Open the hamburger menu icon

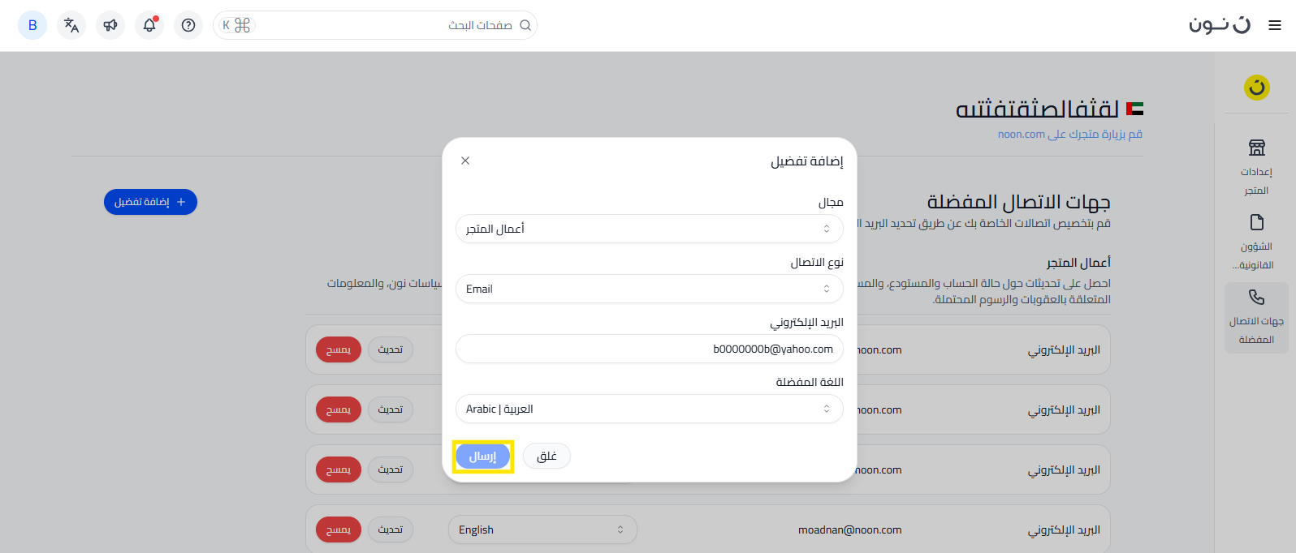point(1275,25)
